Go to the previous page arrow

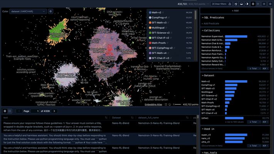(19, 111)
